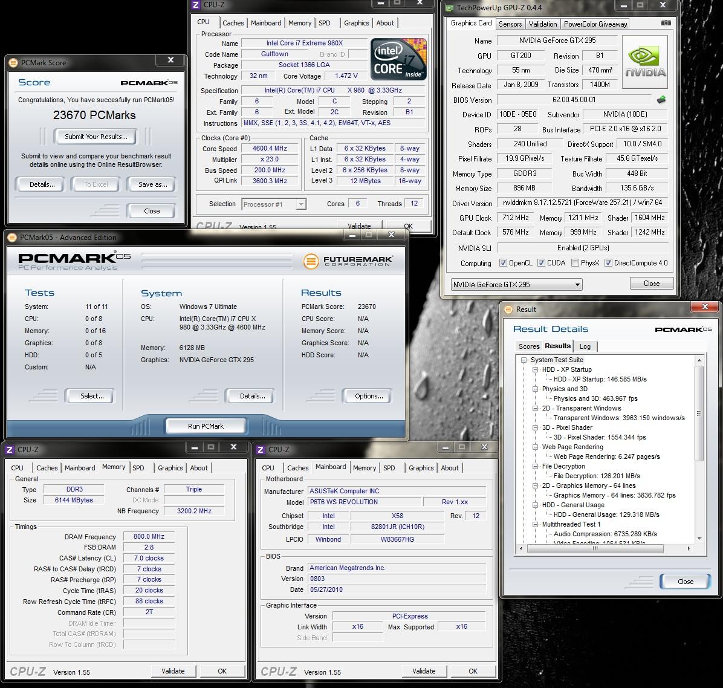Open Processor #1 selection dropdown
The image size is (723, 688).
[x=274, y=204]
